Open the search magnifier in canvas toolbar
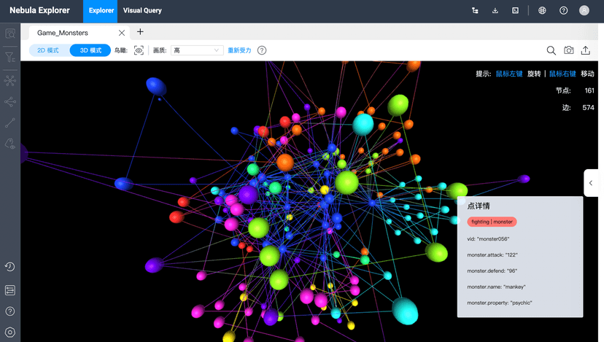Viewport: 604px width, 342px height. point(551,50)
